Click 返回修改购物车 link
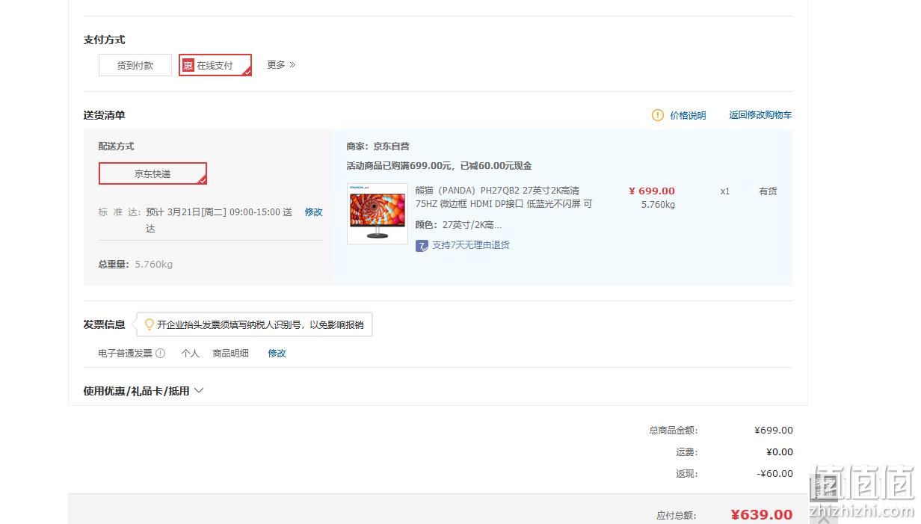The height and width of the screenshot is (524, 921). tap(760, 115)
